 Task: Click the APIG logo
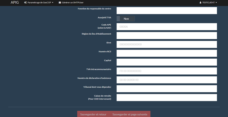pyautogui.click(x=15, y=3)
